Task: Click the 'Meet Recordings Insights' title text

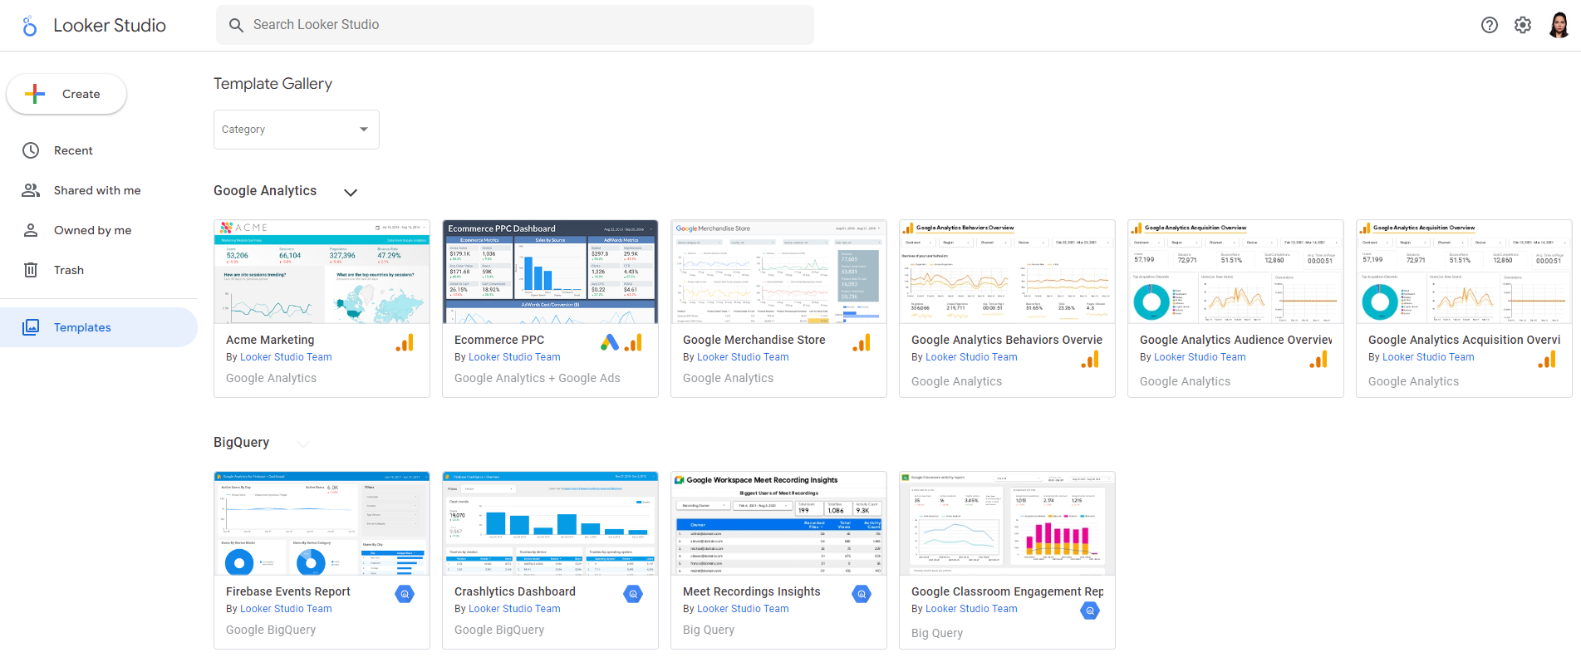Action: 752,591
